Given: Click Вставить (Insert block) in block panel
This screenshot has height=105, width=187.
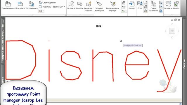Looking at the screenshot, I should (x=71, y=5).
